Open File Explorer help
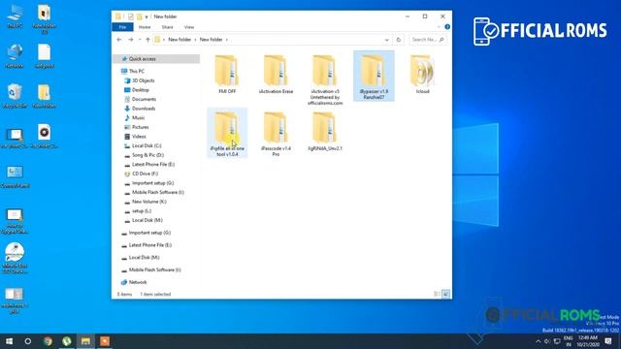Image resolution: width=621 pixels, height=349 pixels. [x=447, y=27]
